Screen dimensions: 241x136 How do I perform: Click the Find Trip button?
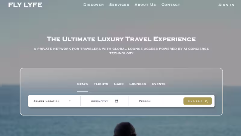(198, 101)
